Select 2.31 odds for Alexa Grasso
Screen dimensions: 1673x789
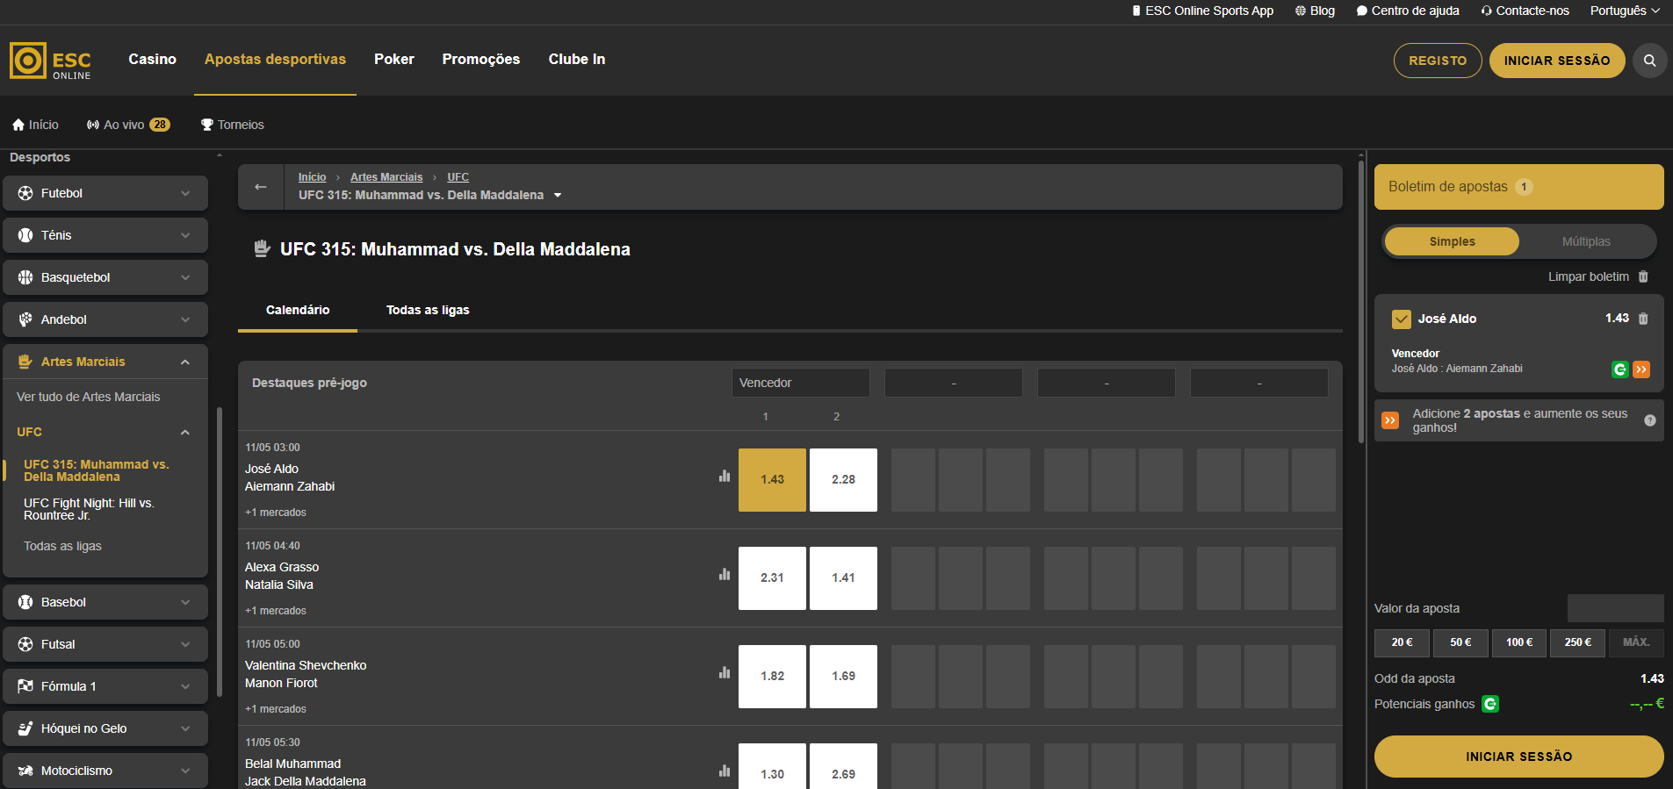[772, 578]
